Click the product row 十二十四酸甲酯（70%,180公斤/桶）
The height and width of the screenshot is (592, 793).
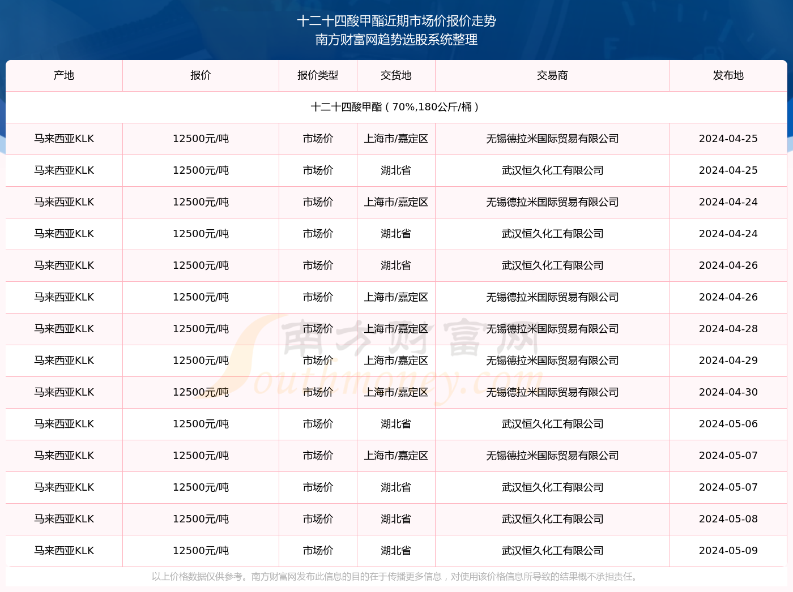click(396, 107)
